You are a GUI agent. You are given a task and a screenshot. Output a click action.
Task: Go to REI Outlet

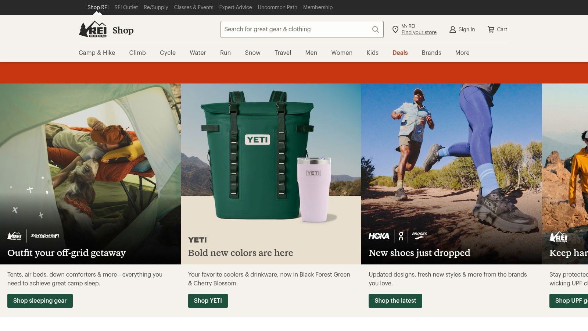point(126,7)
